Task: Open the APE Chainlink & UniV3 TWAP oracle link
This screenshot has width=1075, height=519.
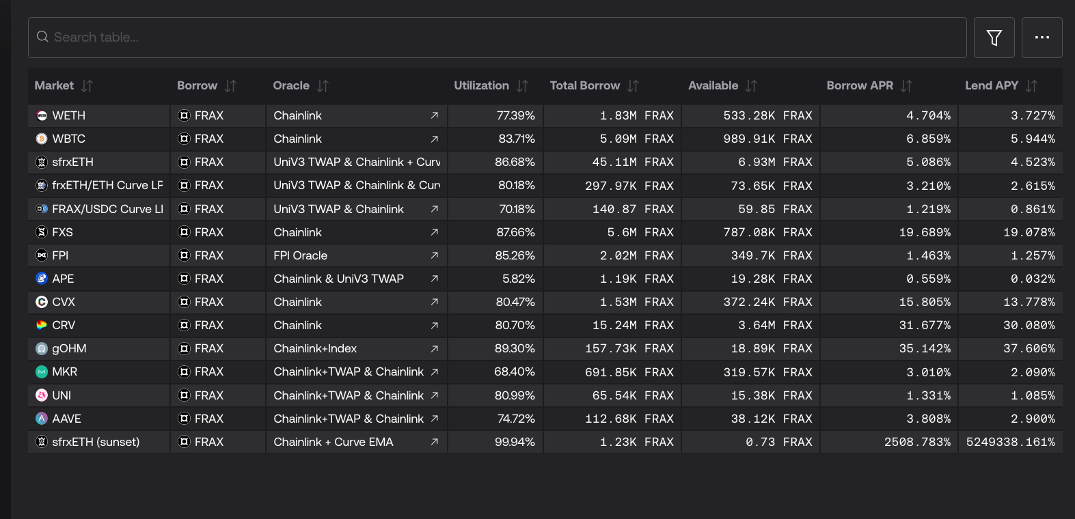Action: [434, 279]
